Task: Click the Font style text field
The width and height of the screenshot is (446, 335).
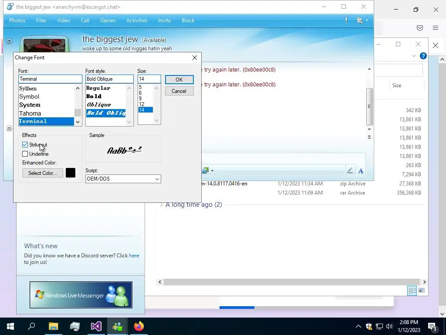Action: 109,79
